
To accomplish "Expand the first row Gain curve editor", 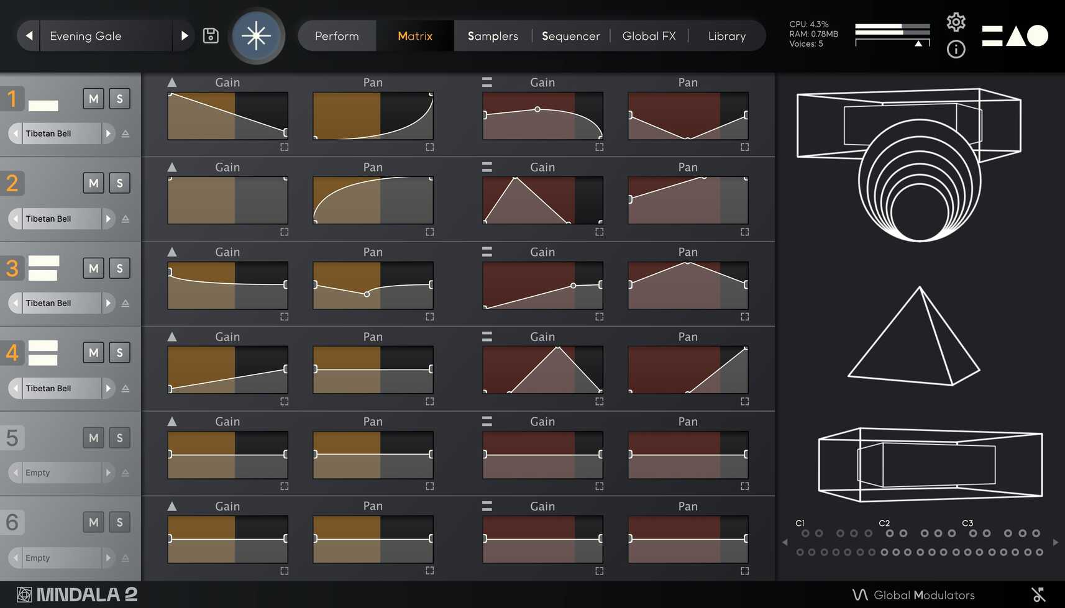I will click(x=284, y=147).
